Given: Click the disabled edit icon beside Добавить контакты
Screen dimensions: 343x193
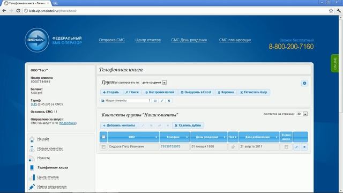Looking at the screenshot, I should tap(143, 125).
